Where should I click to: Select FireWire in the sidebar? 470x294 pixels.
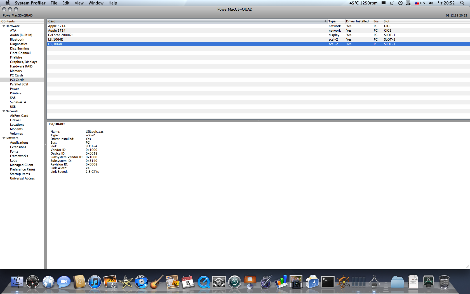click(x=16, y=57)
